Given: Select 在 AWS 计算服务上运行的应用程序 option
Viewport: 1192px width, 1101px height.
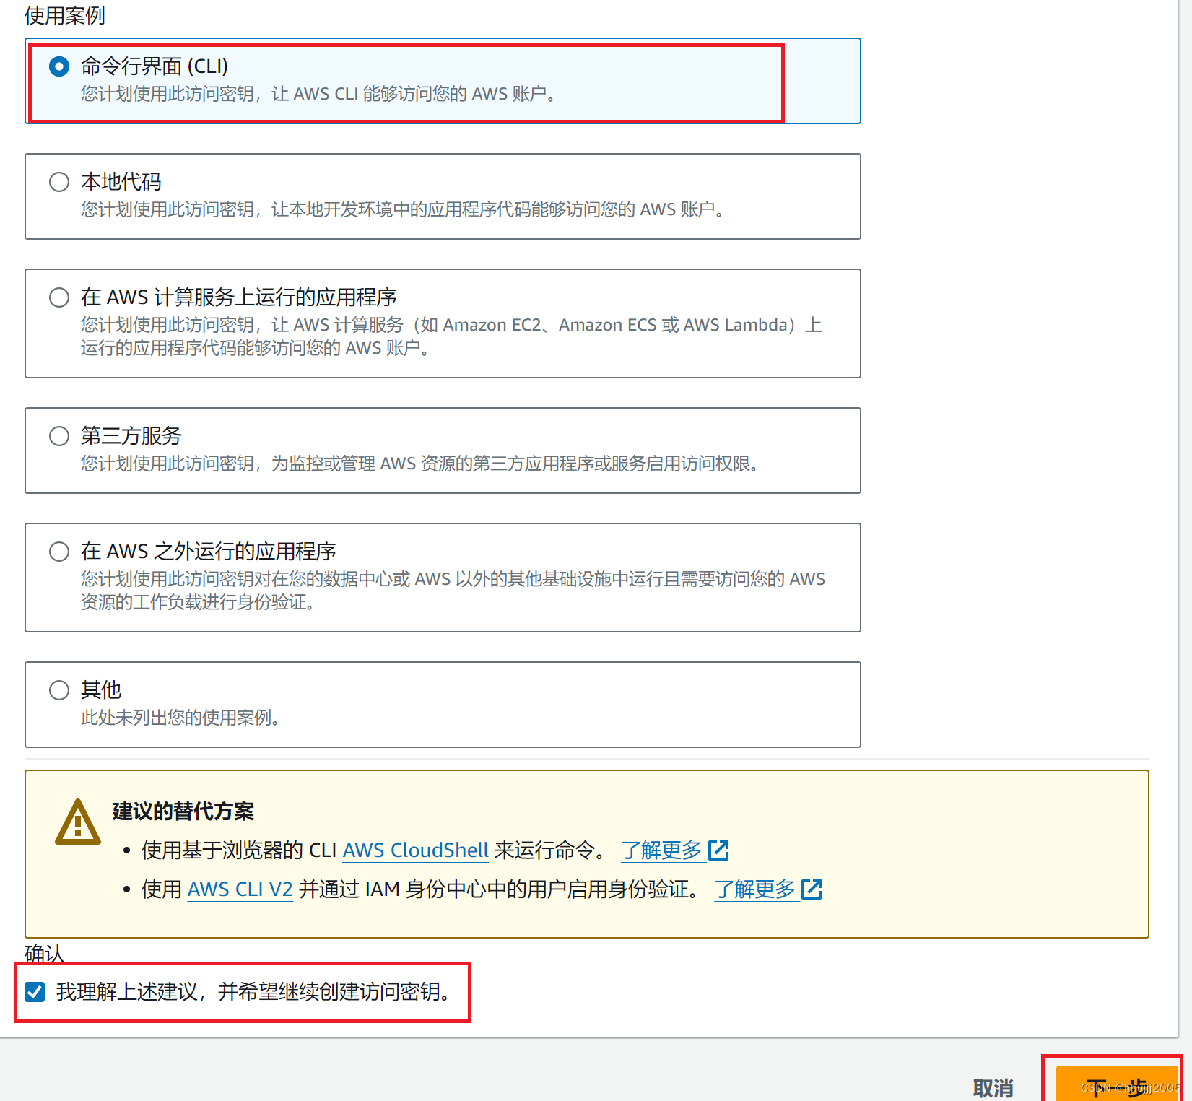Looking at the screenshot, I should [58, 297].
